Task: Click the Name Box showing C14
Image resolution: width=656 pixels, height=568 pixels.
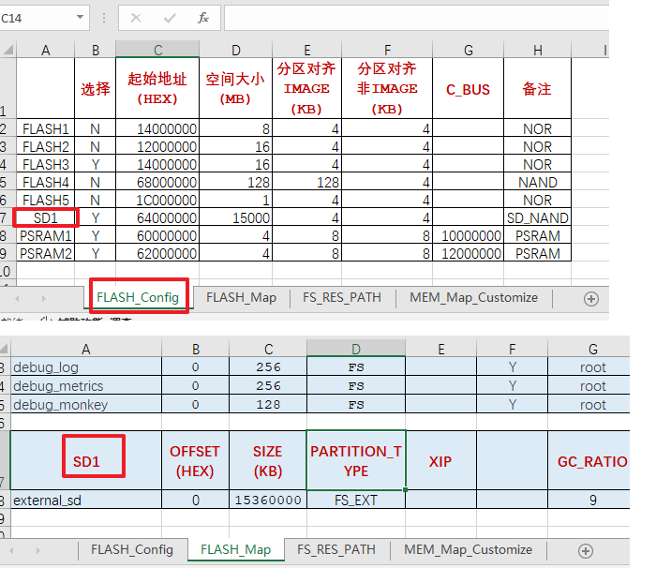Action: pos(37,18)
